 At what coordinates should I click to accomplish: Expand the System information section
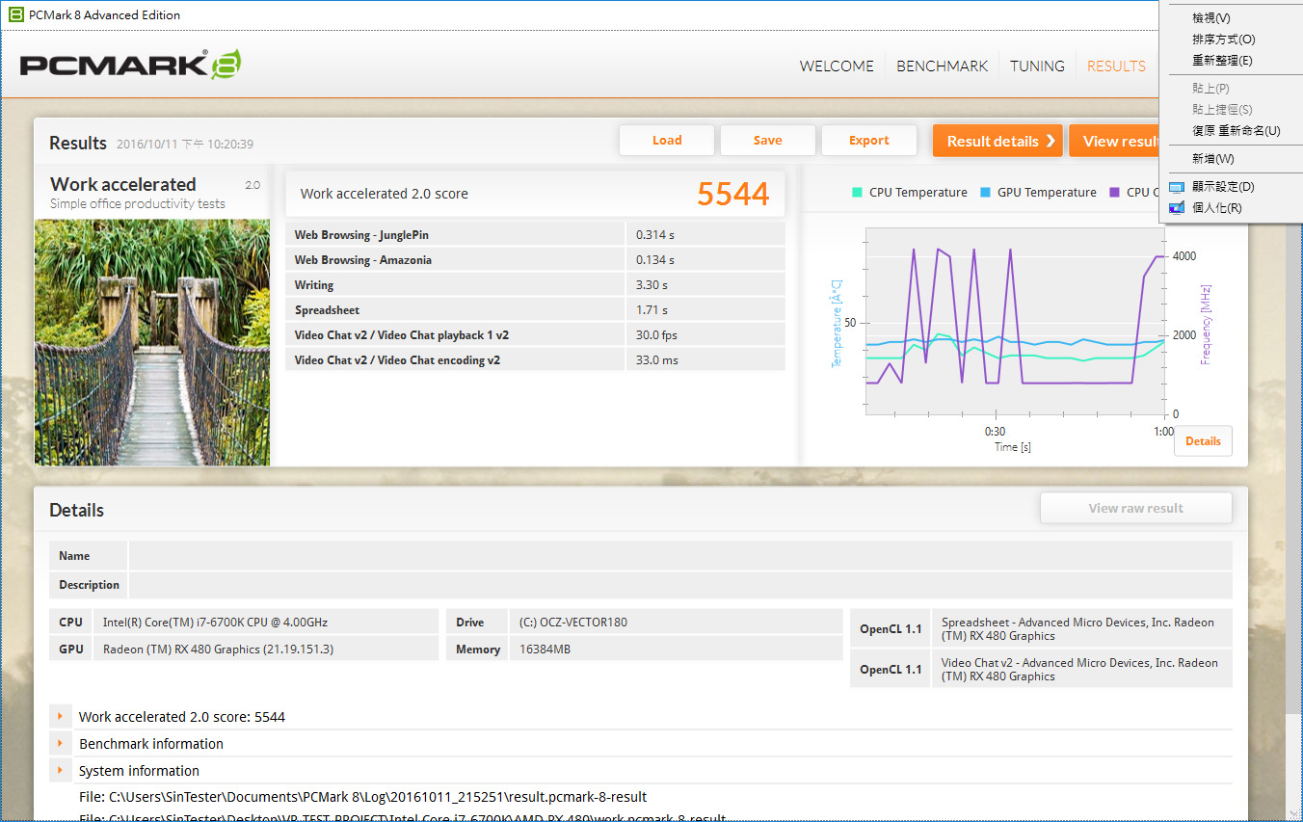pos(60,771)
